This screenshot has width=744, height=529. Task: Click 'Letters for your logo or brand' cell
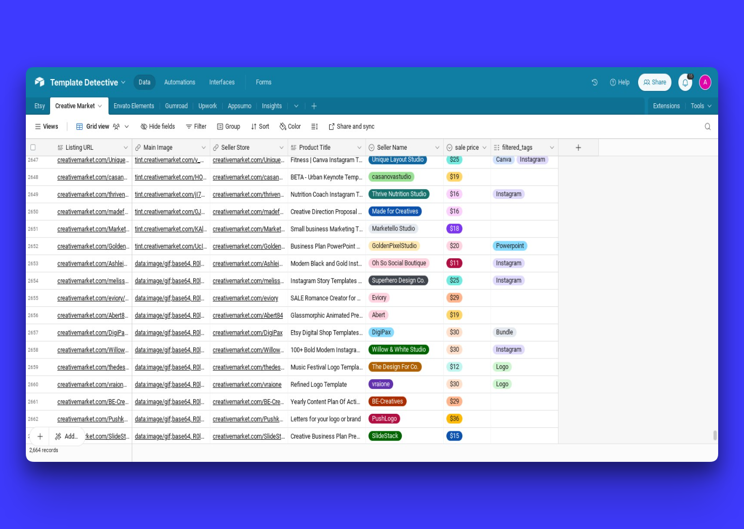326,419
